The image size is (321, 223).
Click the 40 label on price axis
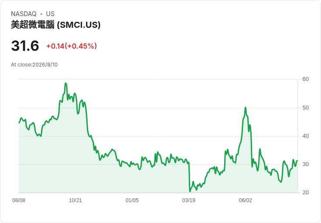pyautogui.click(x=305, y=136)
